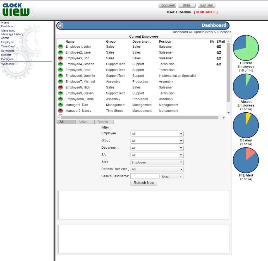Click the green status light beside Manager1, Dan
This screenshot has width=268, height=261.
[x=60, y=105]
